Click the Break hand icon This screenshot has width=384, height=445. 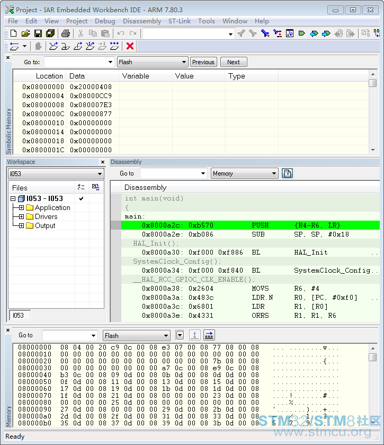(x=38, y=46)
